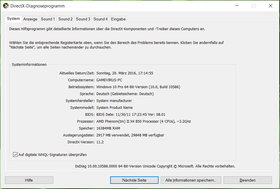Show the Sound 3 tab
The height and width of the screenshot is (189, 280).
[x=83, y=19]
